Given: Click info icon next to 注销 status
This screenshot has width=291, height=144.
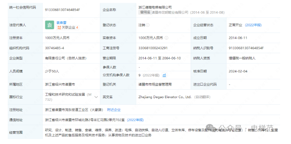Looking at the screenshot, I should [147, 25].
